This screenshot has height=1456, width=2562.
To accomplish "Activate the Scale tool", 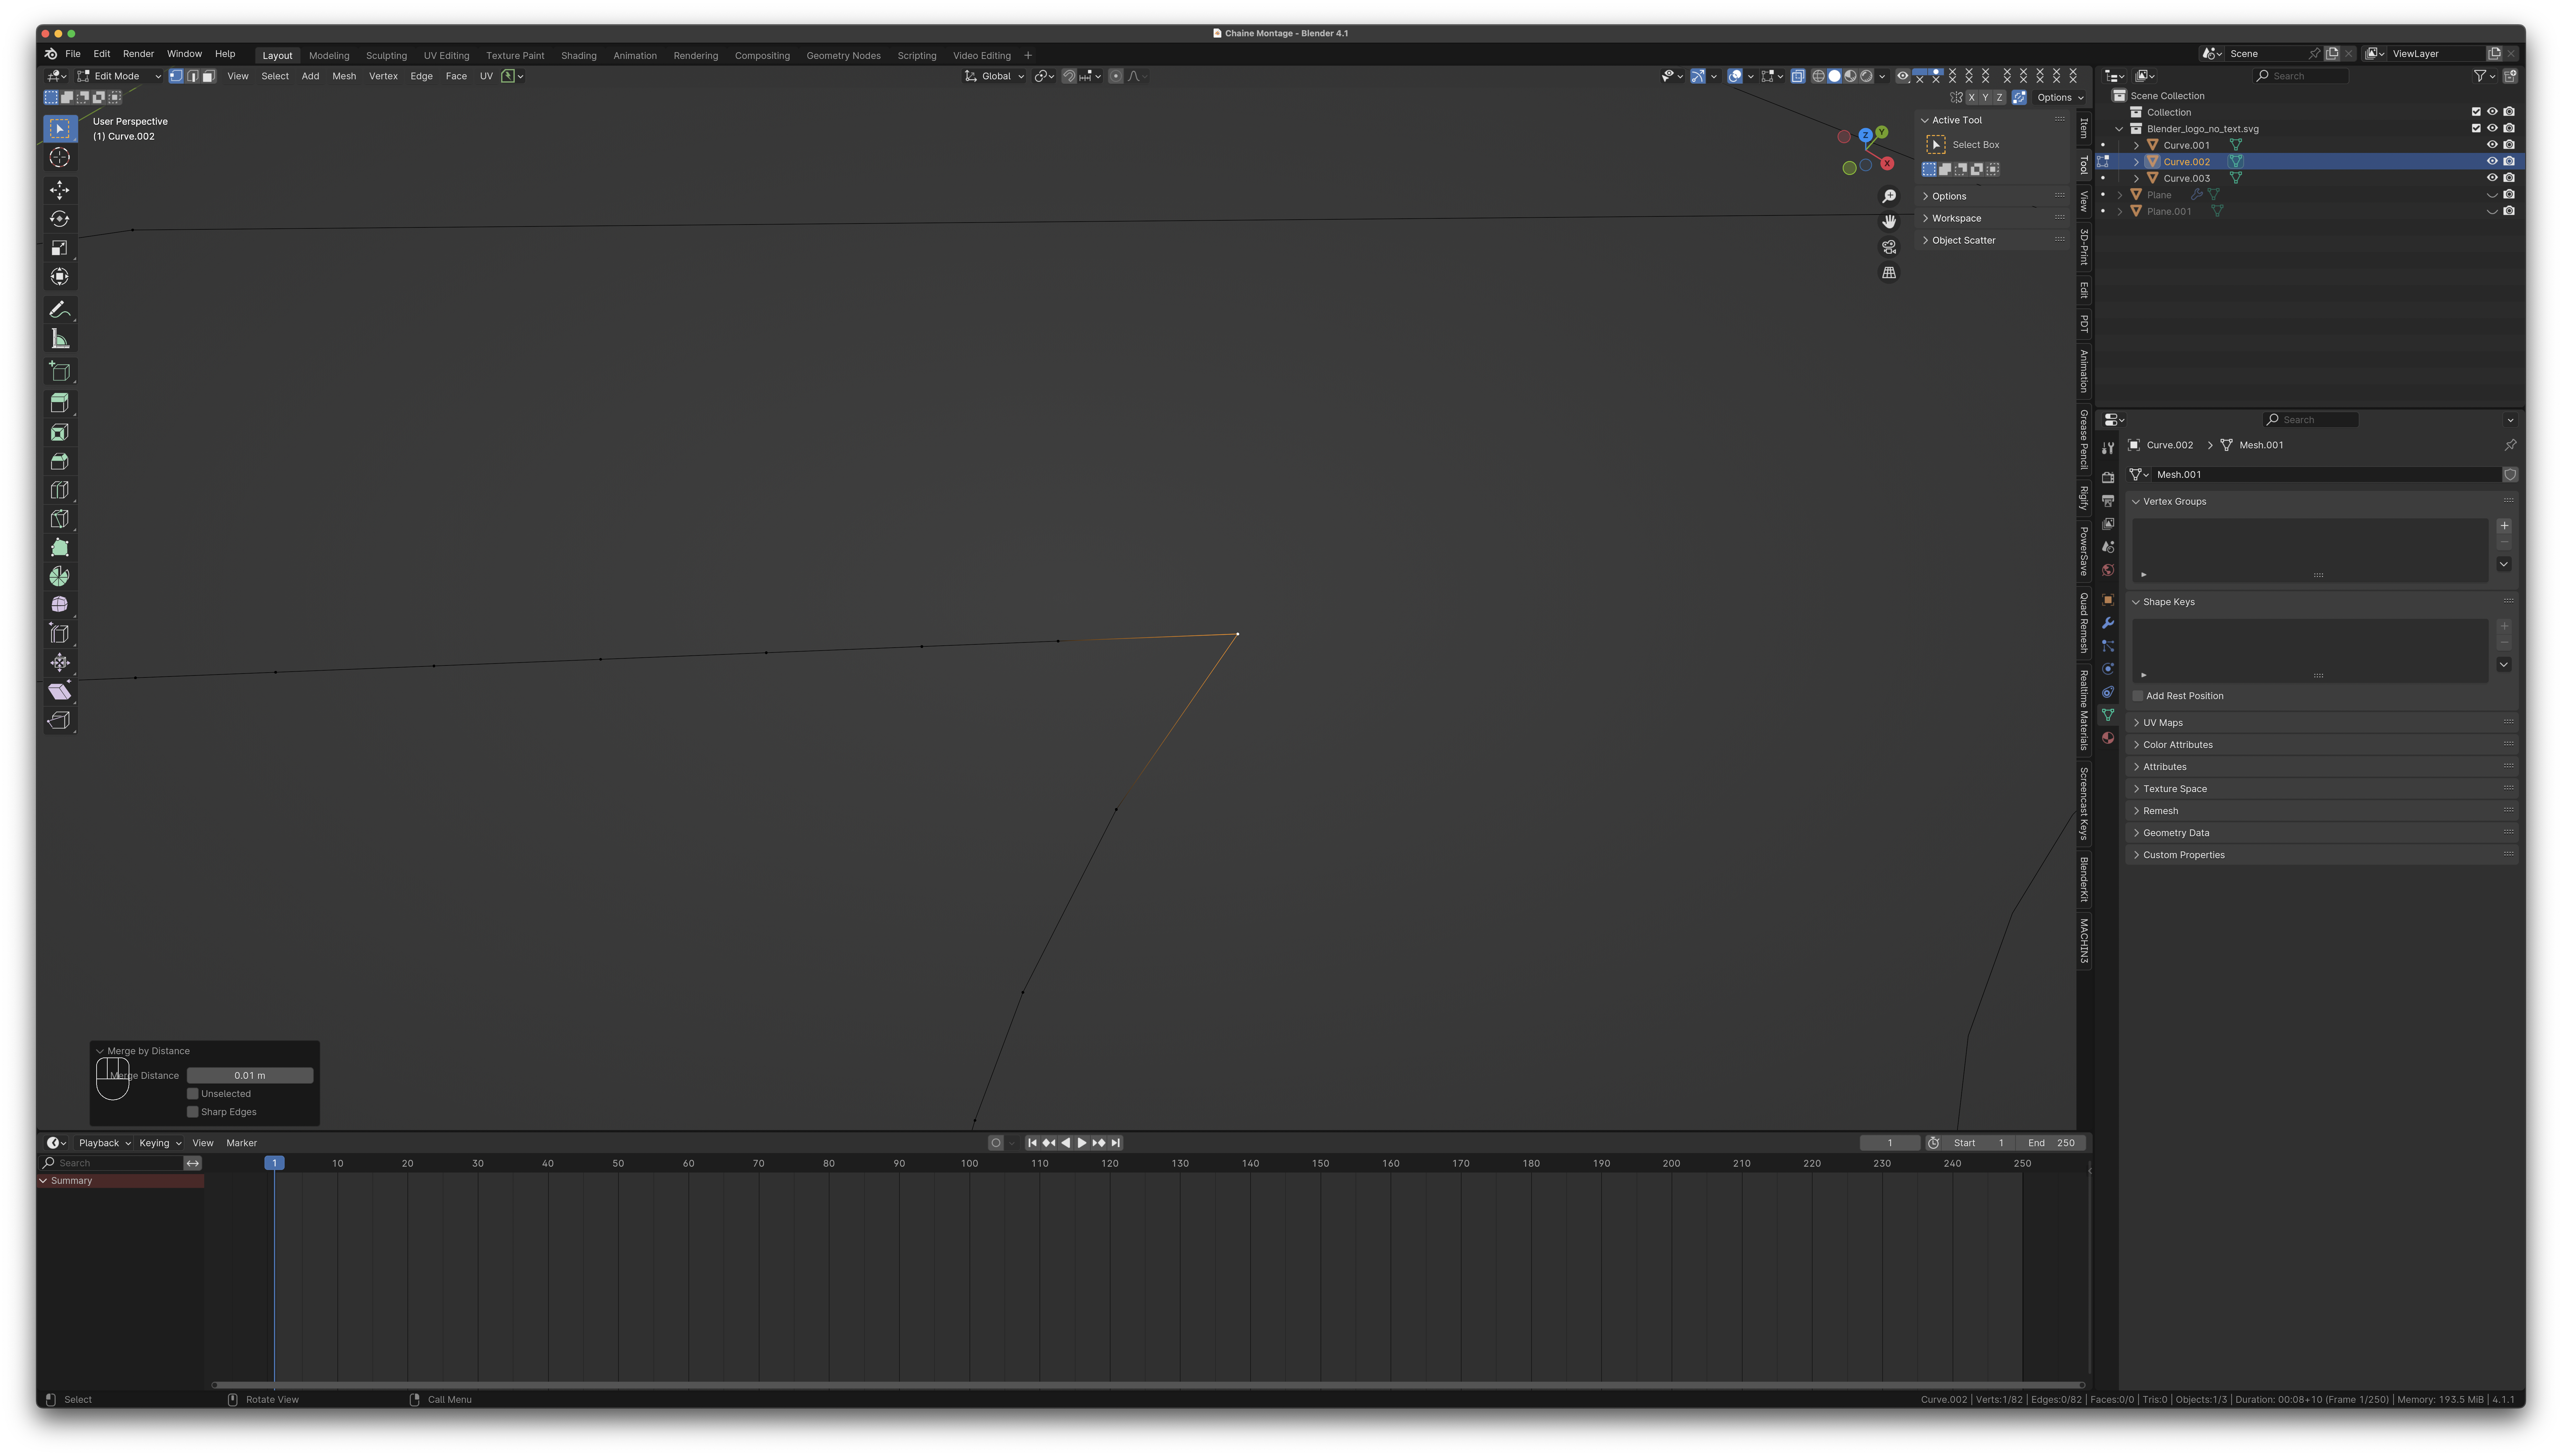I will click(60, 248).
